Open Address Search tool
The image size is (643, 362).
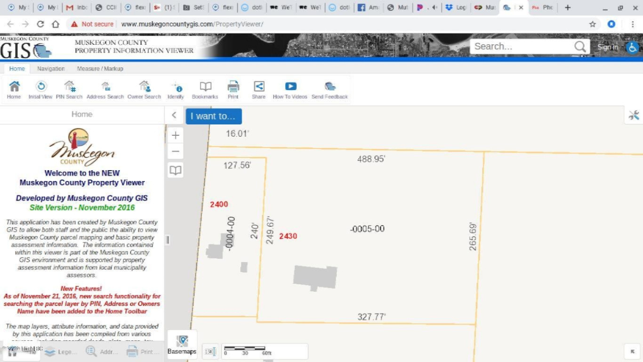(105, 90)
